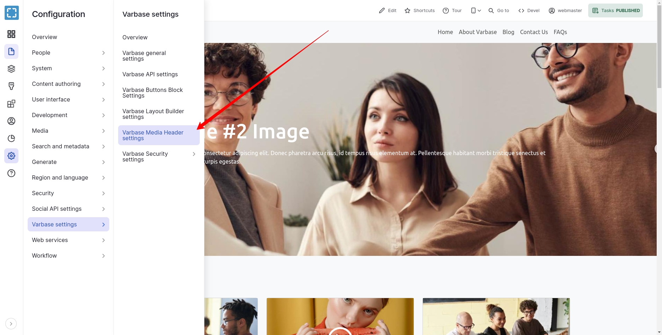Click the Help question mark sidebar icon
Image resolution: width=662 pixels, height=335 pixels.
coord(11,173)
